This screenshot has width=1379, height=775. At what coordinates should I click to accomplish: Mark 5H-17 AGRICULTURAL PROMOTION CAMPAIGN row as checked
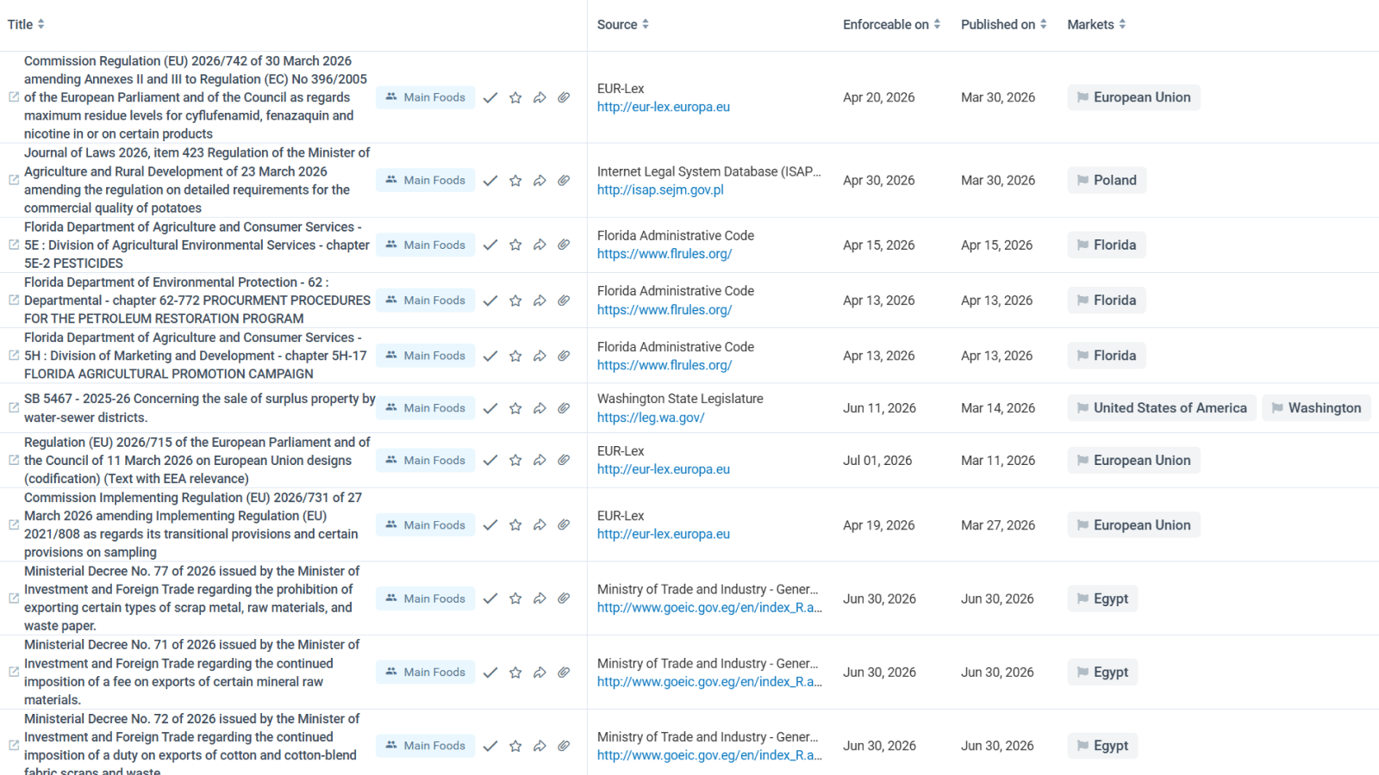tap(490, 356)
